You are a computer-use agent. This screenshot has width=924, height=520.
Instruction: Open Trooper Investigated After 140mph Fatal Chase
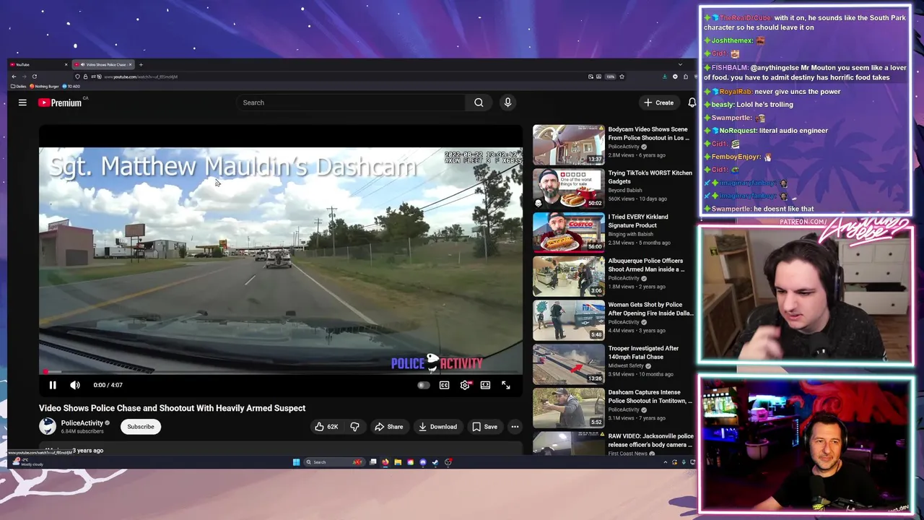(x=614, y=364)
